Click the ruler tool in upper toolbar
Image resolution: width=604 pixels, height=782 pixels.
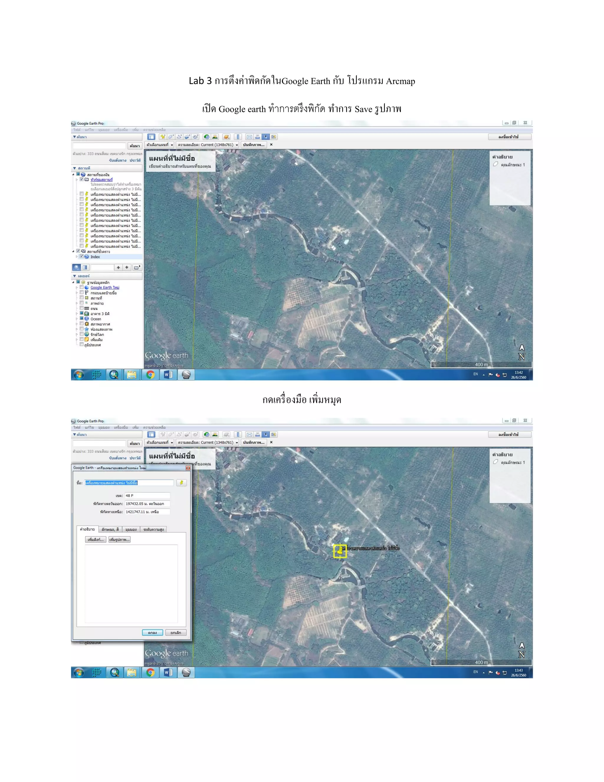(238, 137)
